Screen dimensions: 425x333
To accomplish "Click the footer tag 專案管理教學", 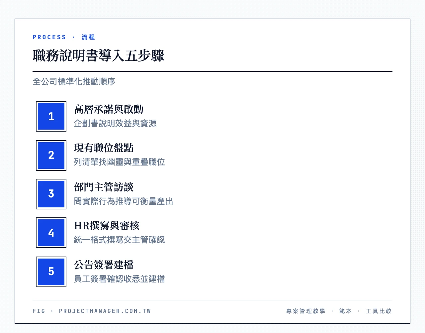I will (306, 311).
